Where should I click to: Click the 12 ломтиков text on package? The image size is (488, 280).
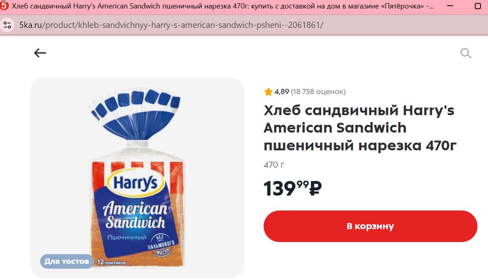[112, 262]
